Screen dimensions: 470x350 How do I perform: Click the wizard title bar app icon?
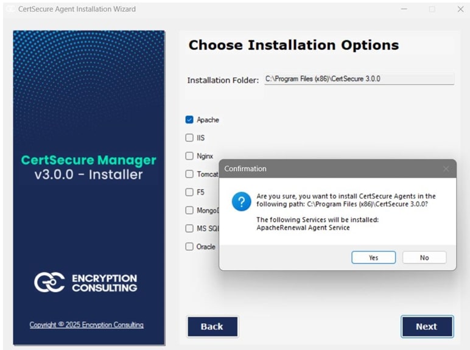(x=10, y=9)
